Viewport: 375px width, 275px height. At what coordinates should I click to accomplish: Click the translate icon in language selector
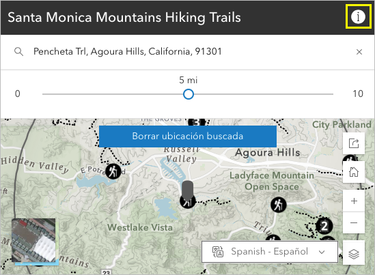(218, 252)
